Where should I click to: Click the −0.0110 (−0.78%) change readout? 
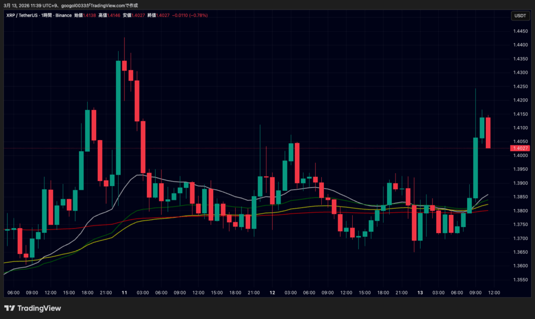point(190,16)
